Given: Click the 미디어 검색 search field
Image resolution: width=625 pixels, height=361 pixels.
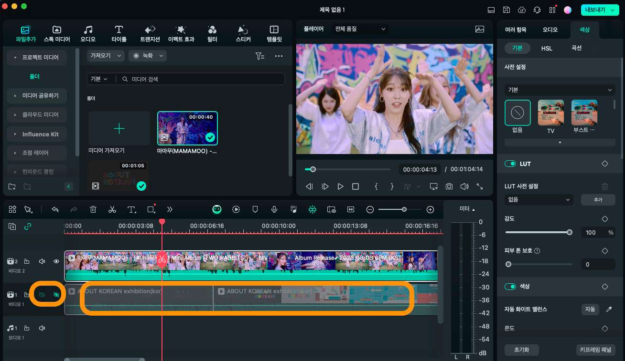Looking at the screenshot, I should 201,79.
